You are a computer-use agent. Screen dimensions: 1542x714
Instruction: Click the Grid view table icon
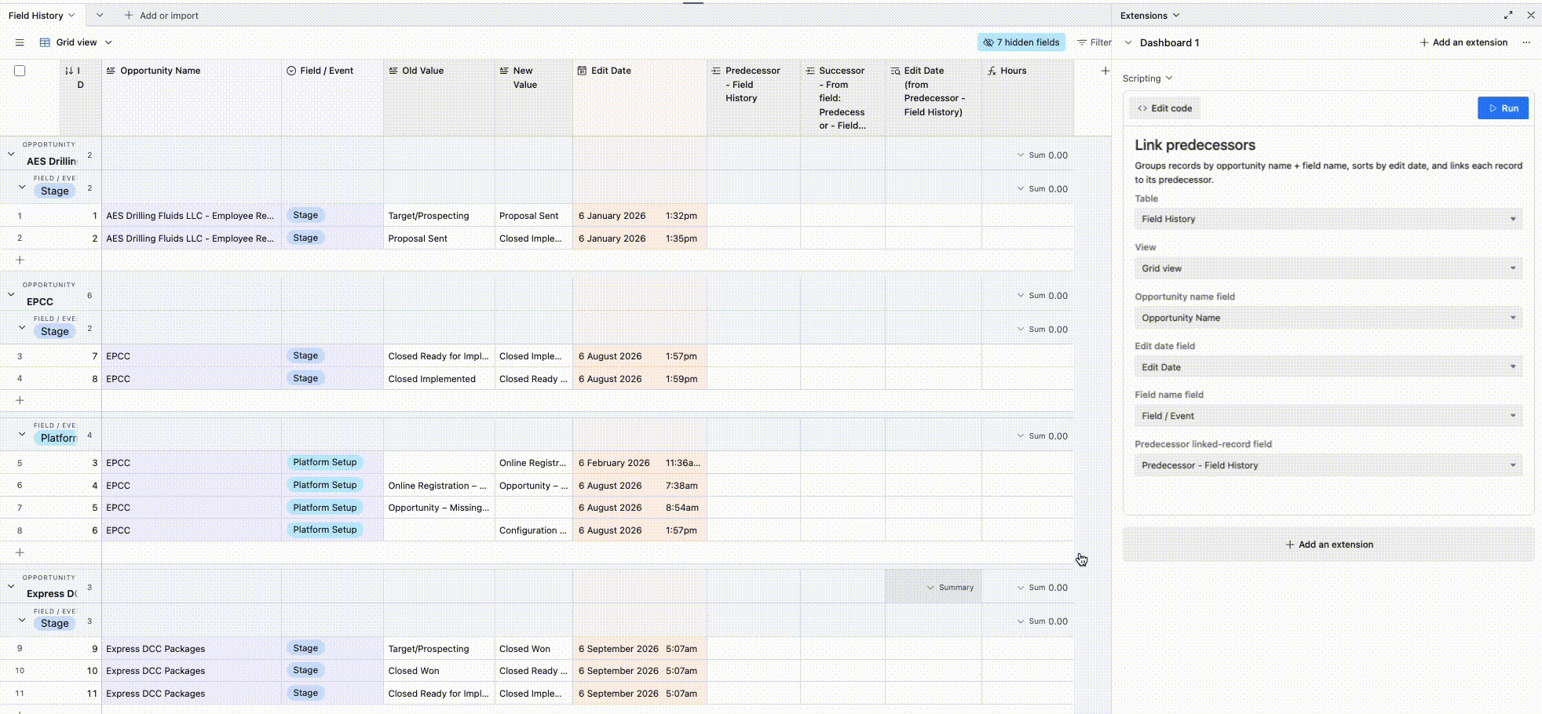pos(45,42)
